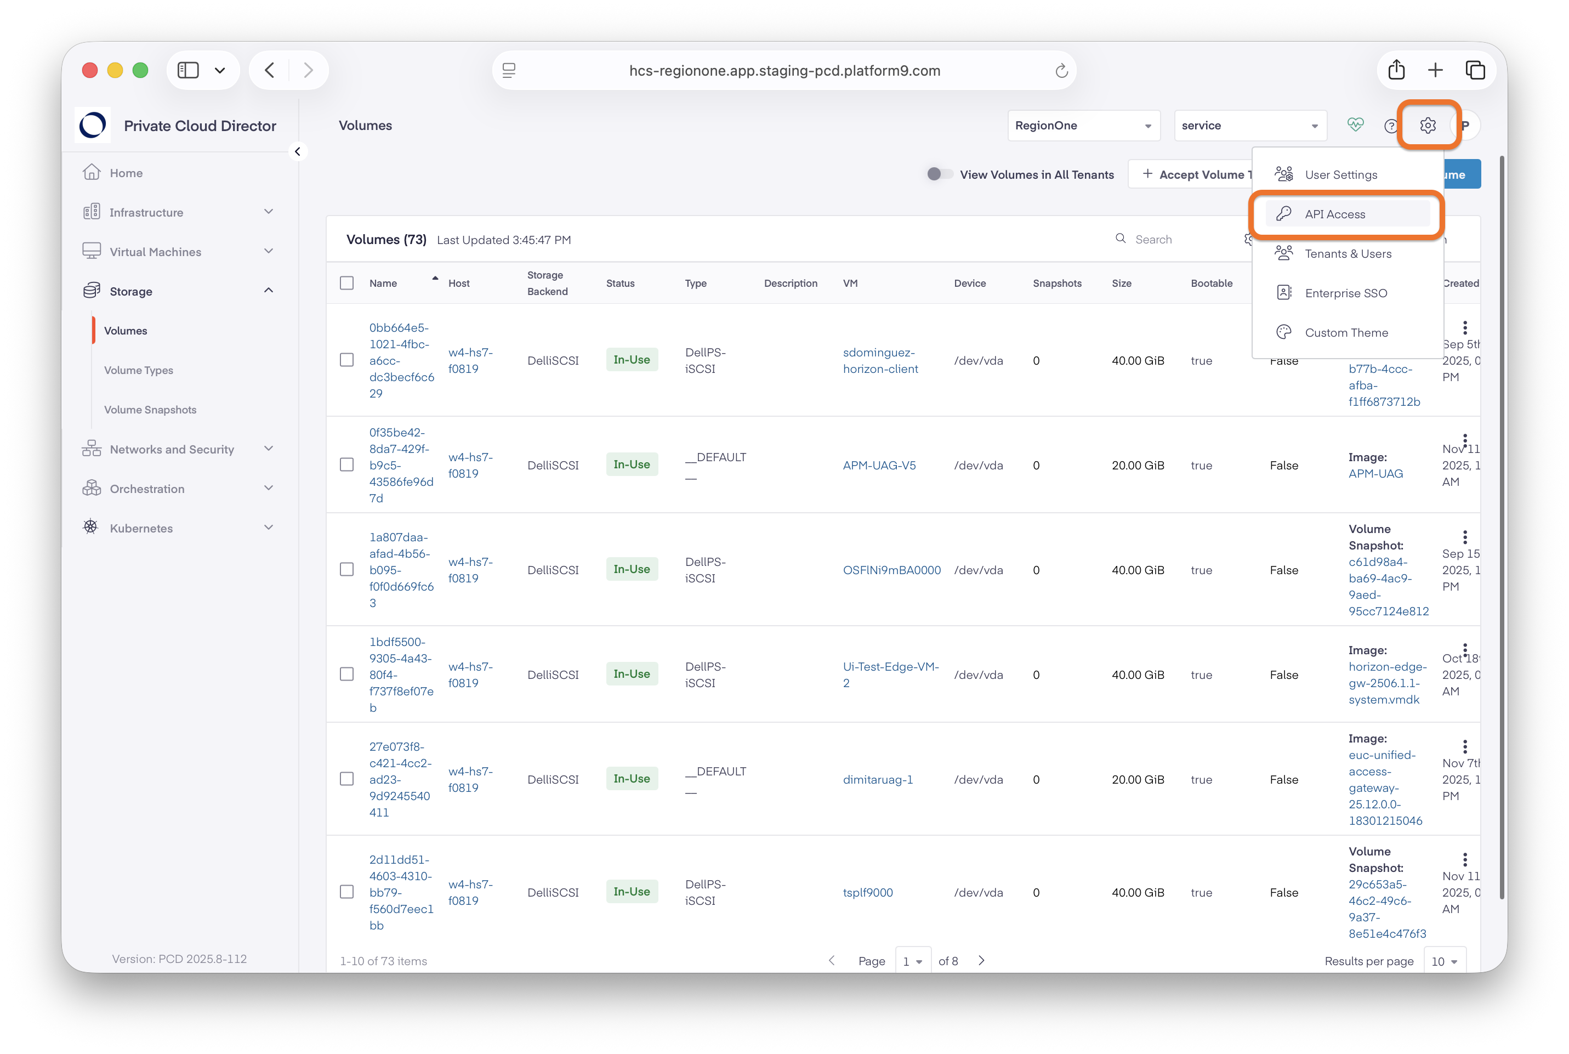Choose API Access from the menu

pyautogui.click(x=1348, y=214)
